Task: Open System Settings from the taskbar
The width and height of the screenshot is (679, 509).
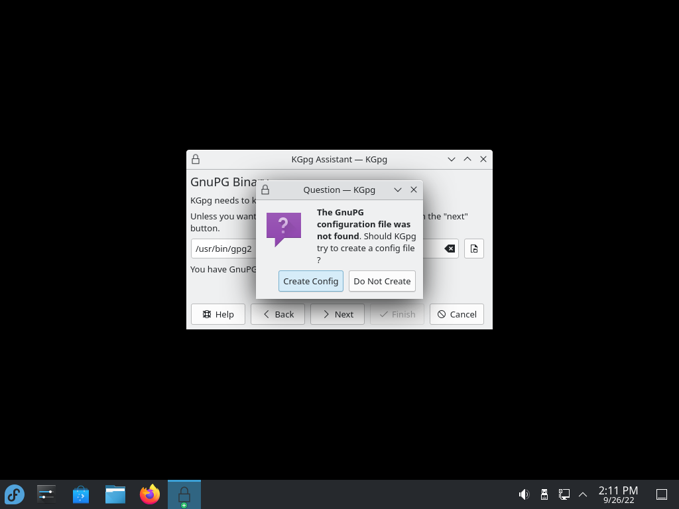Action: pos(46,494)
